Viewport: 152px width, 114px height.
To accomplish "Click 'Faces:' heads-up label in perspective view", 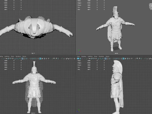I will tap(79, 5).
